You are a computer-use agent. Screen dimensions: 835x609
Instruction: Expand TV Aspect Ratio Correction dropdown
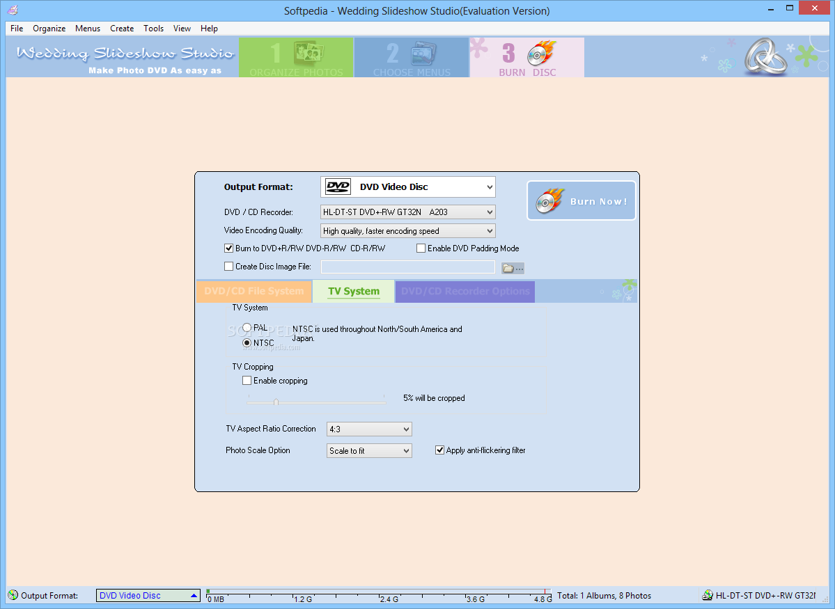[x=369, y=429]
